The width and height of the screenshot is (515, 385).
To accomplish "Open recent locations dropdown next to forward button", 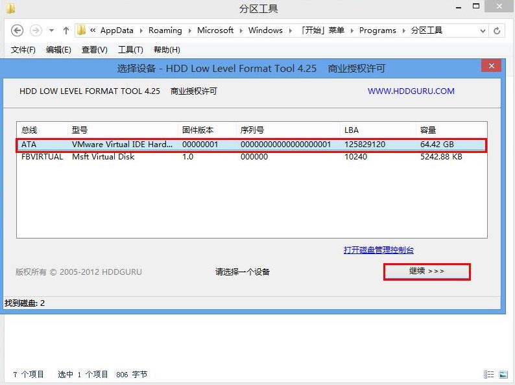I will (x=51, y=30).
